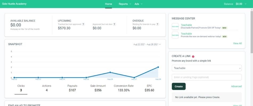Open the second Teachable message logo
253x106 pixels.
(175, 35)
